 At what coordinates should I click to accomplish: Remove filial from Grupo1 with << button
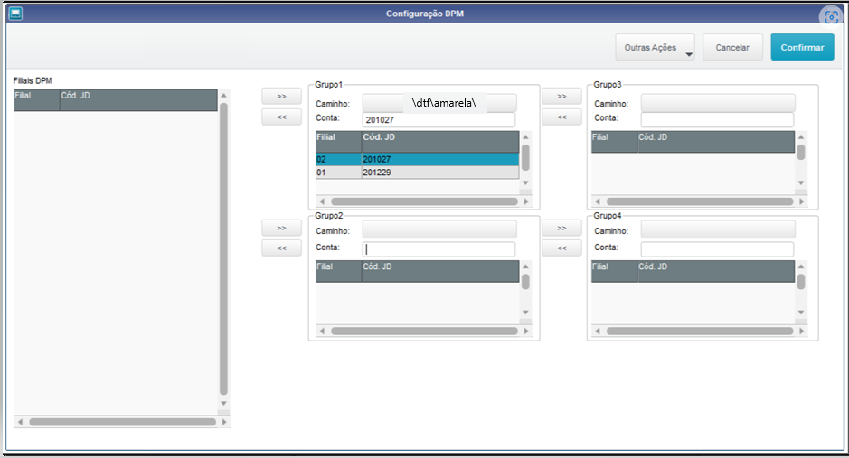click(281, 117)
